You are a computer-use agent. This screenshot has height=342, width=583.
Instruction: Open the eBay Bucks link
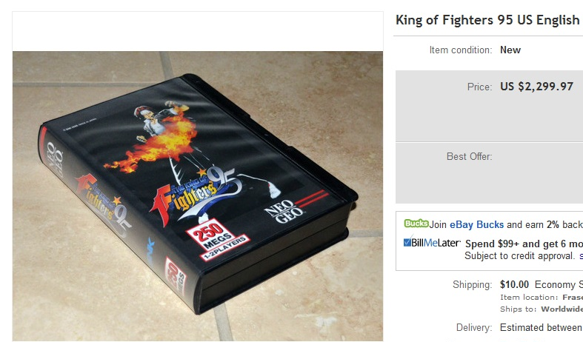(476, 224)
